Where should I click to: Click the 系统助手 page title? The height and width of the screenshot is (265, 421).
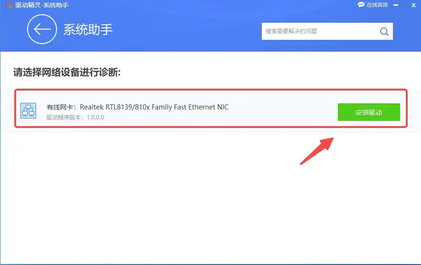[x=88, y=29]
